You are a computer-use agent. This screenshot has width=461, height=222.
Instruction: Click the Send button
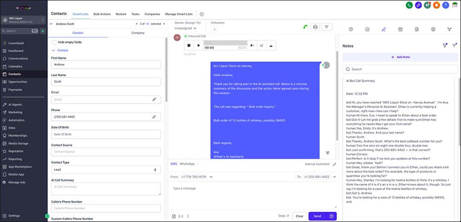(317, 216)
